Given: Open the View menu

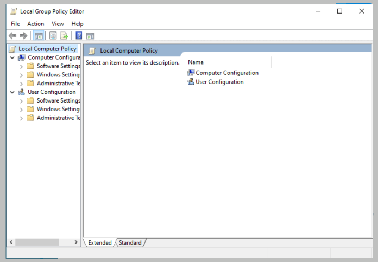Looking at the screenshot, I should click(x=58, y=24).
